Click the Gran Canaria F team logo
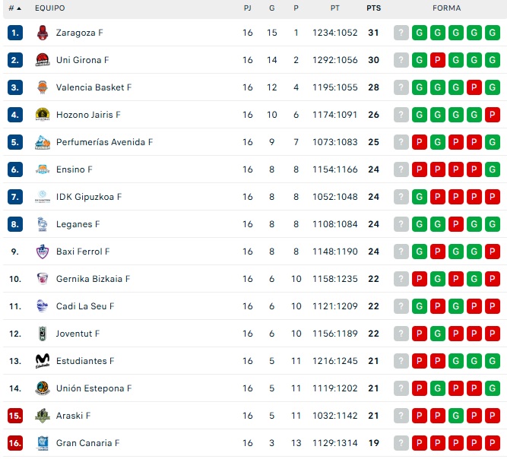The height and width of the screenshot is (459, 507). click(43, 443)
